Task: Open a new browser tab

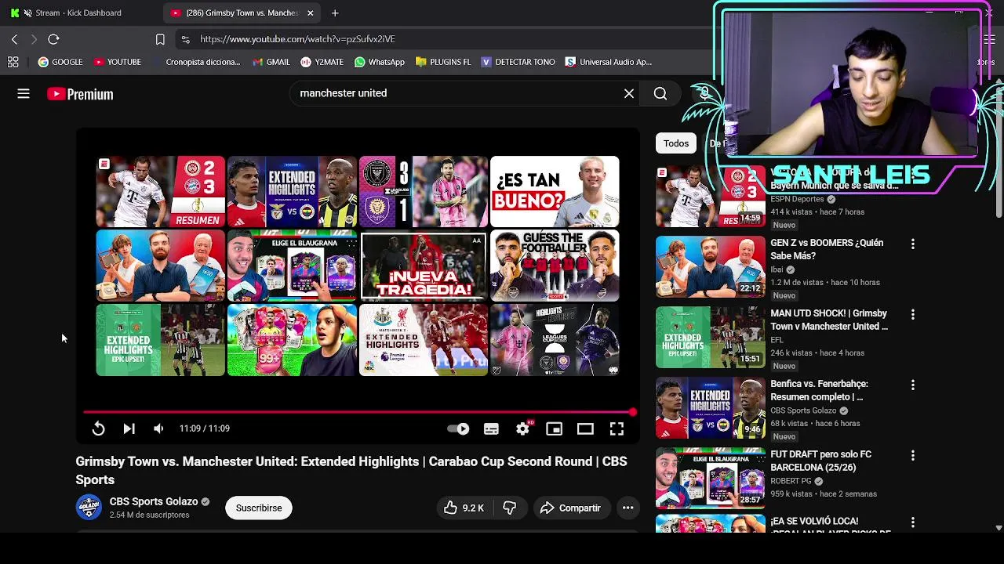Action: click(x=335, y=13)
